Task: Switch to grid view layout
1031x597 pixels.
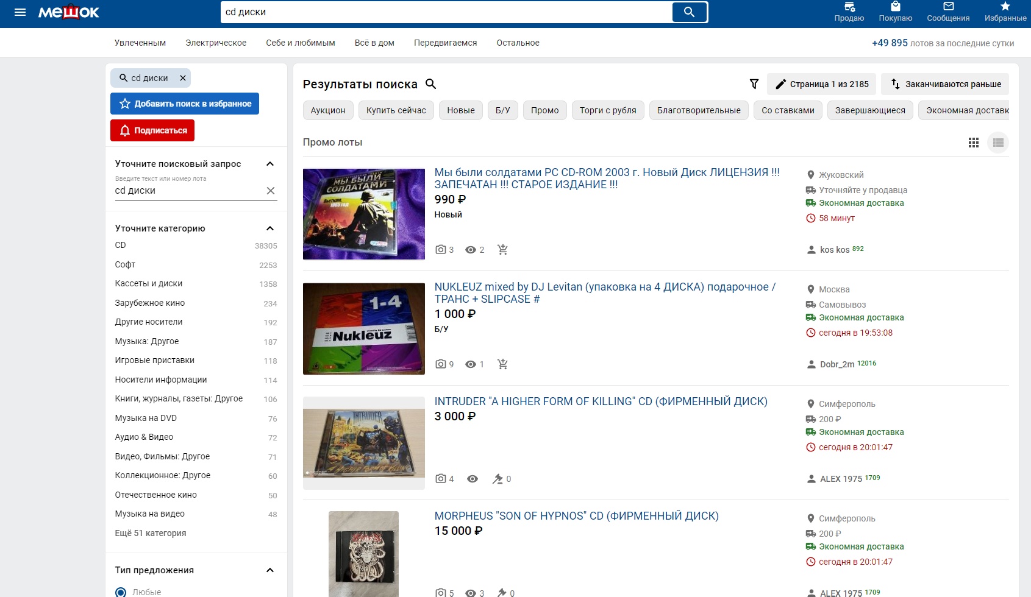Action: point(974,143)
